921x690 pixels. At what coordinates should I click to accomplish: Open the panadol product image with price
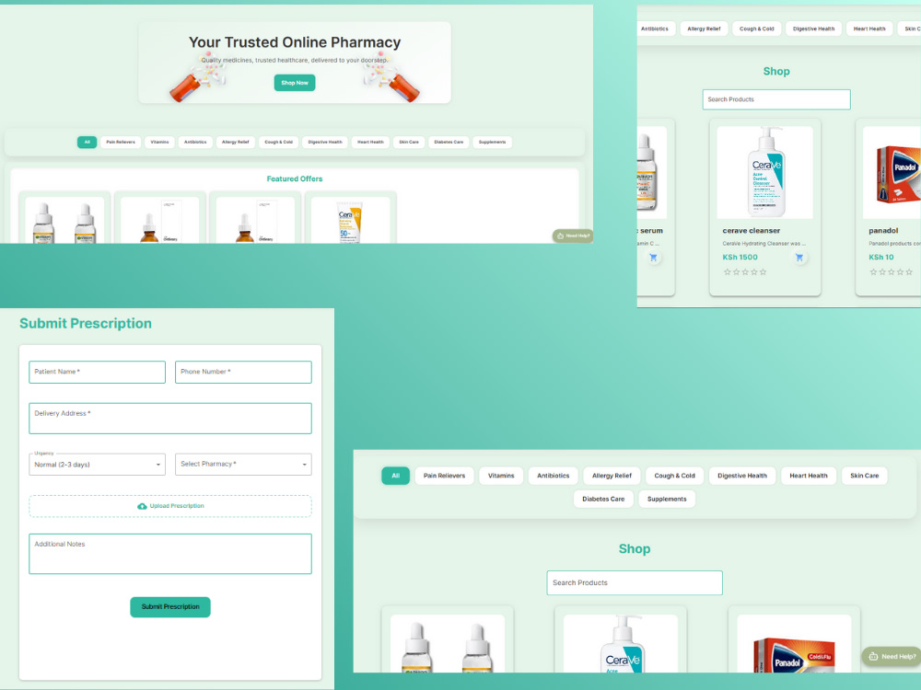coord(892,173)
